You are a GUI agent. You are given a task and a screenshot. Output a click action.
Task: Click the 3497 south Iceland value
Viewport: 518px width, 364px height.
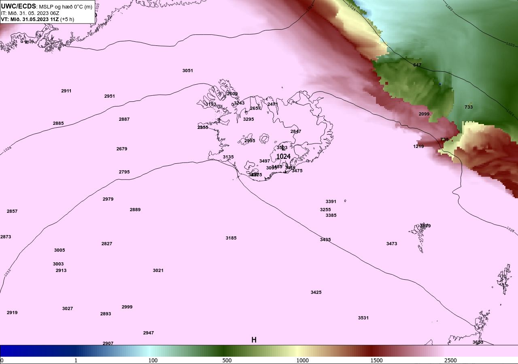point(265,161)
